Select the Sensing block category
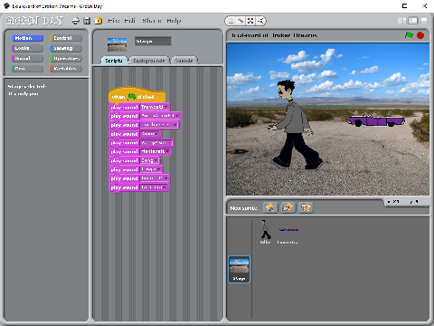Viewport: 434px width, 326px height. 66,48
